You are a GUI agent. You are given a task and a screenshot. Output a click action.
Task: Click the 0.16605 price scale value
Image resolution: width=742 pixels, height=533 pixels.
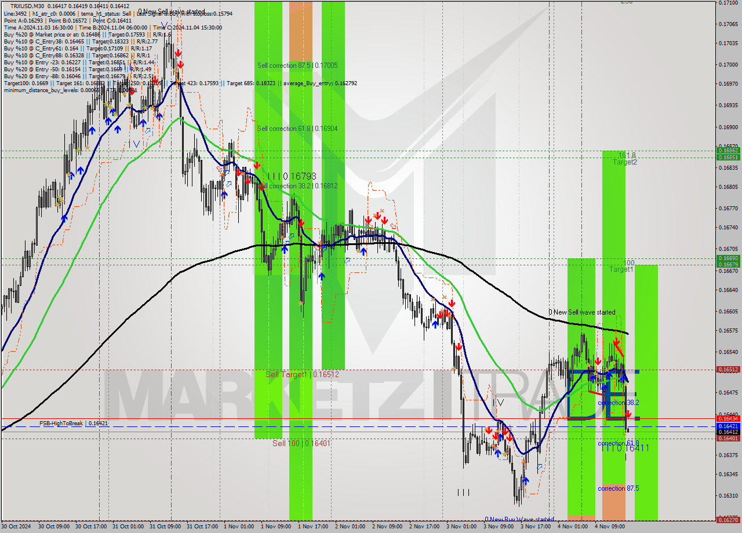(729, 312)
